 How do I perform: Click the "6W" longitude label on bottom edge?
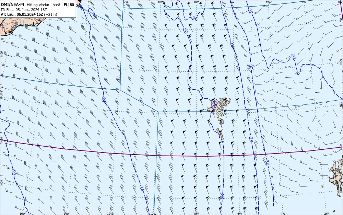pos(239,213)
